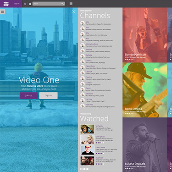
Task: Select the third Watched pagination dot
Action: point(87,169)
